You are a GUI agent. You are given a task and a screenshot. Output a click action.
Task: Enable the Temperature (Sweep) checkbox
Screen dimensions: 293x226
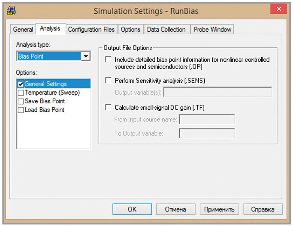point(21,93)
